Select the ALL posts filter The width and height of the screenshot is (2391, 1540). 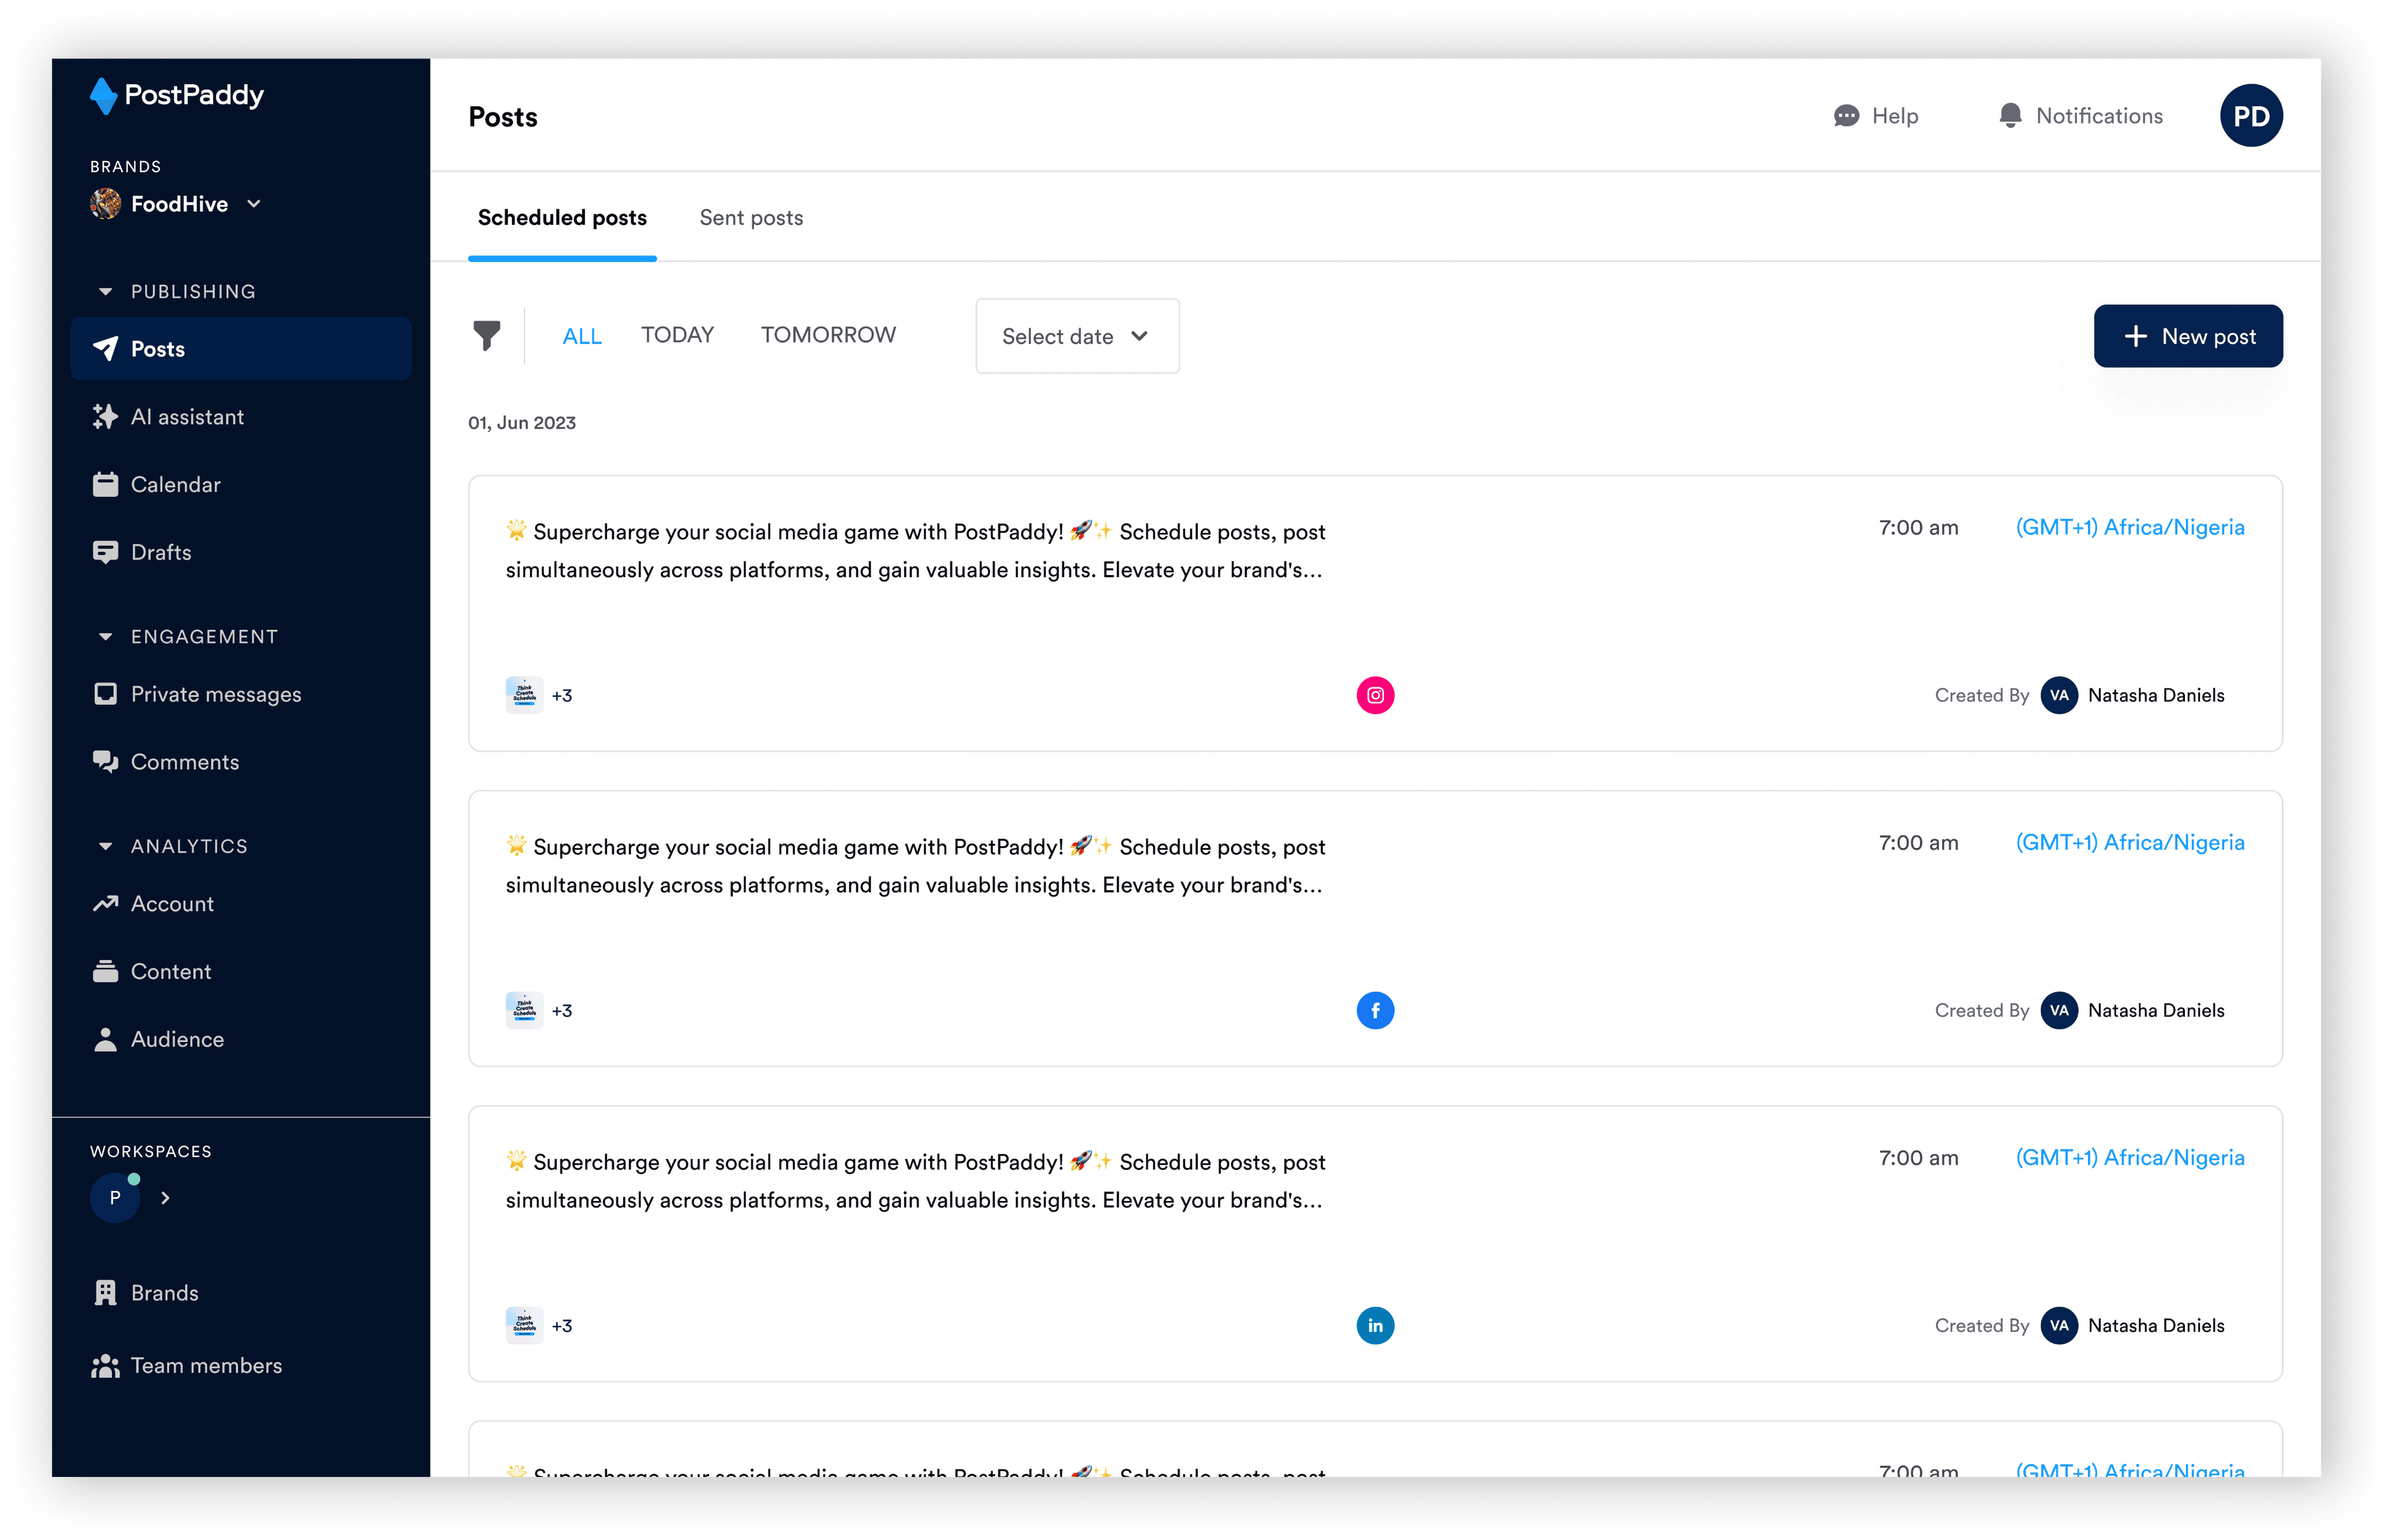582,336
